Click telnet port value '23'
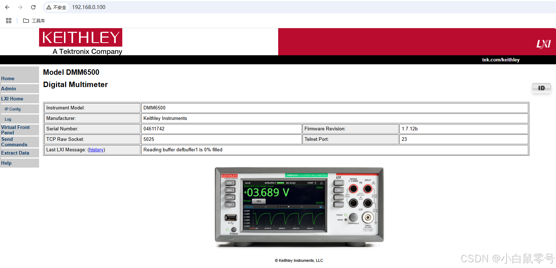The width and height of the screenshot is (556, 268). (464, 139)
